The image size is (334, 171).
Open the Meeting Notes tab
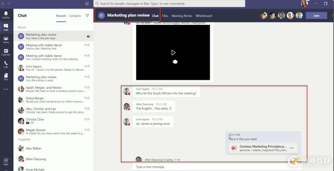[x=182, y=16]
